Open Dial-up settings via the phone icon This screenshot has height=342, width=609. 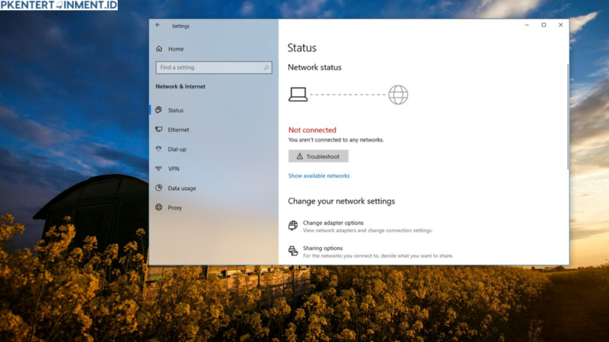[158, 149]
